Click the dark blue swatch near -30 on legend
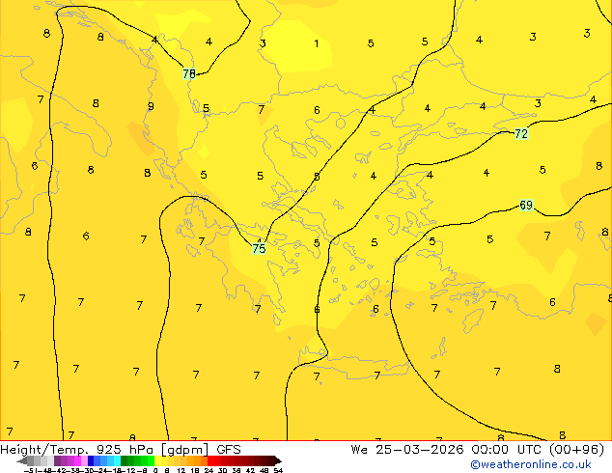This screenshot has width=612, height=473. 91,460
